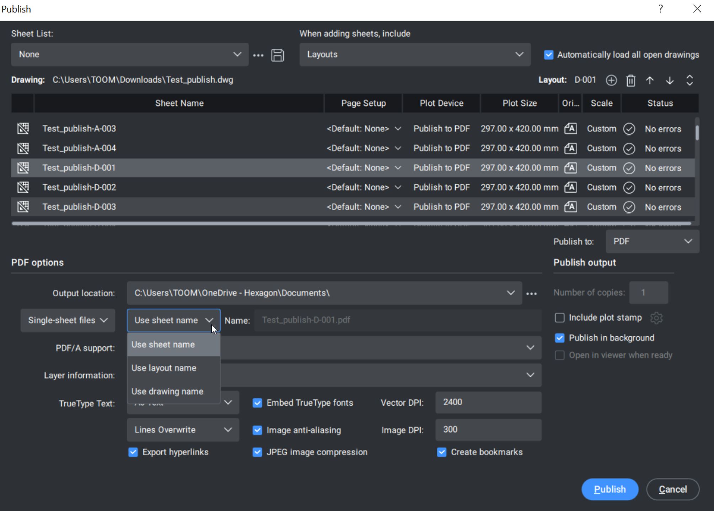
Task: Enable Open in viewer when ready
Action: pos(559,355)
